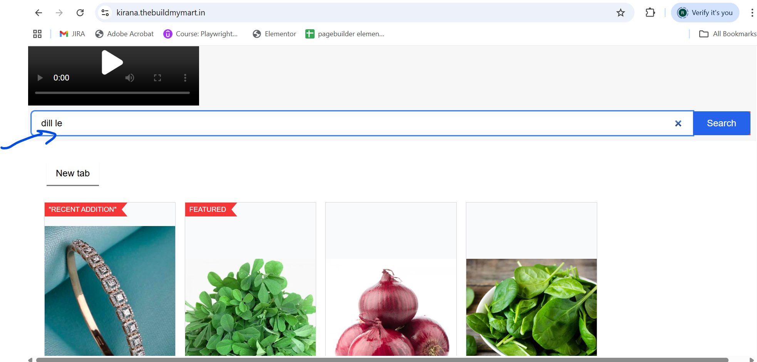Clear the search box with the X
The height and width of the screenshot is (362, 757).
pyautogui.click(x=678, y=123)
